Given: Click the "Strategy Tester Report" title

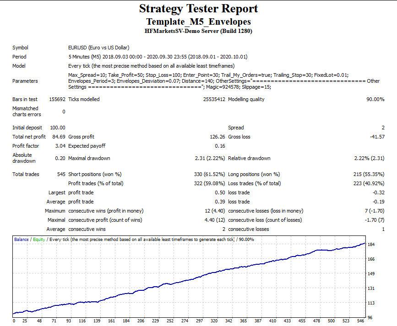Looking at the screenshot, I should click(x=198, y=8).
